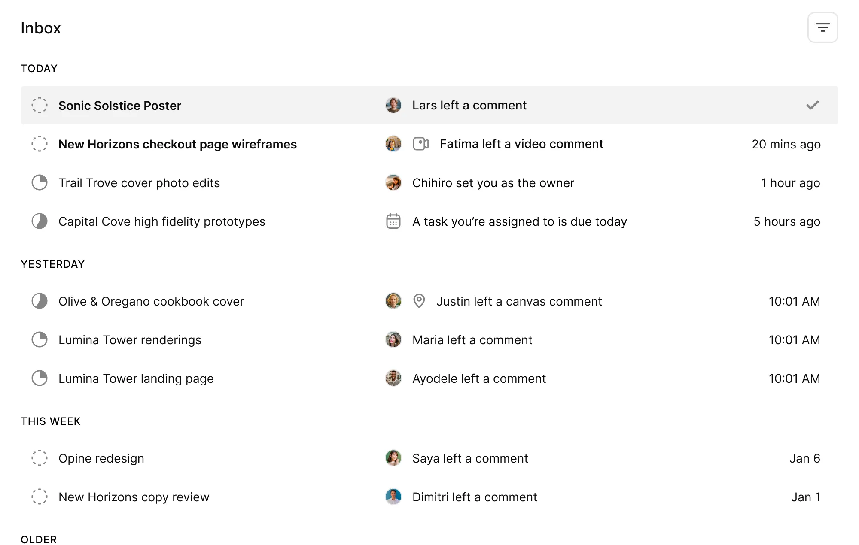The width and height of the screenshot is (859, 545).
Task: Click the half-filled status icon beside Capital Cove prototypes
Action: click(x=40, y=221)
